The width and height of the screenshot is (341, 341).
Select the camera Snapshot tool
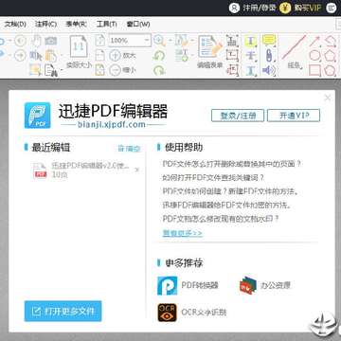pyautogui.click(x=51, y=41)
